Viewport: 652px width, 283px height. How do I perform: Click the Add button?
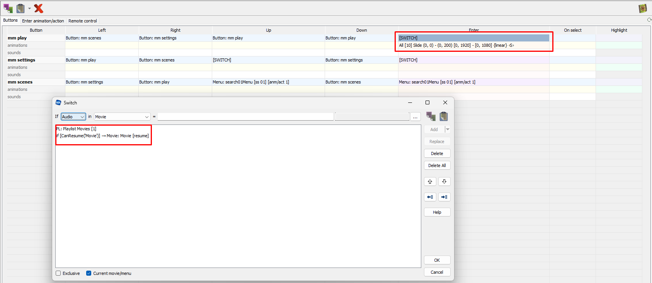point(434,130)
